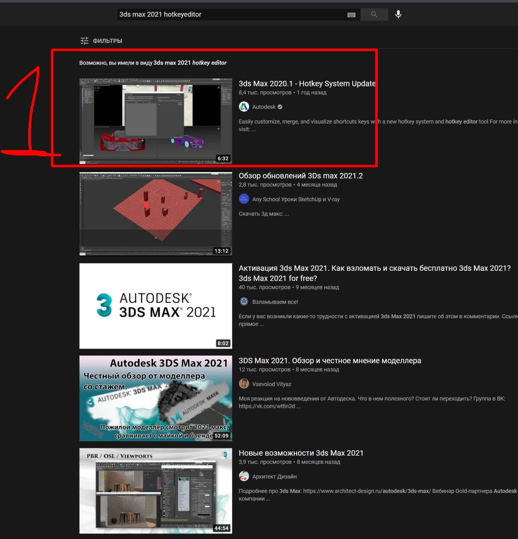This screenshot has width=518, height=539.
Task: Open 'Честный обзор от моделлера' thumbnail
Action: point(156,398)
